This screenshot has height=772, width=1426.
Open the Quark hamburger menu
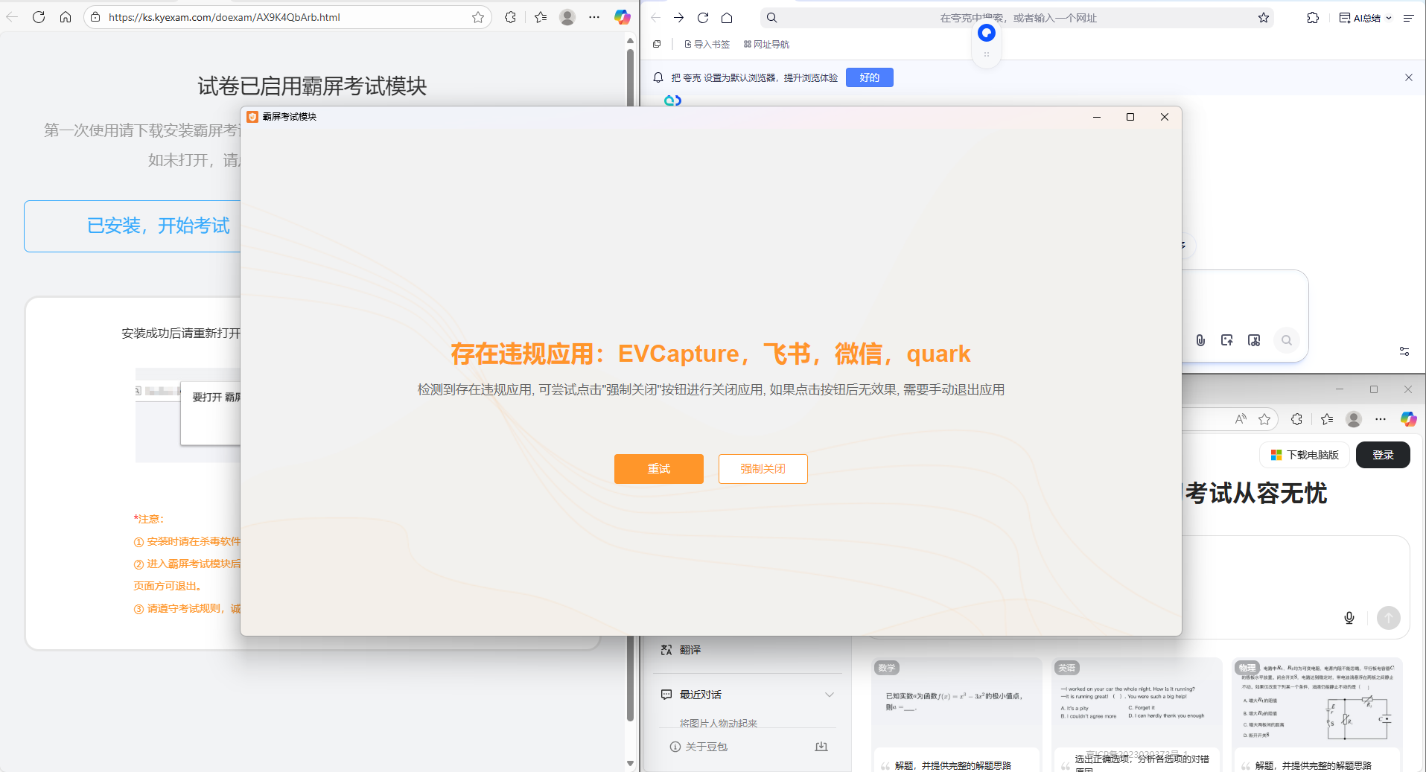1410,17
